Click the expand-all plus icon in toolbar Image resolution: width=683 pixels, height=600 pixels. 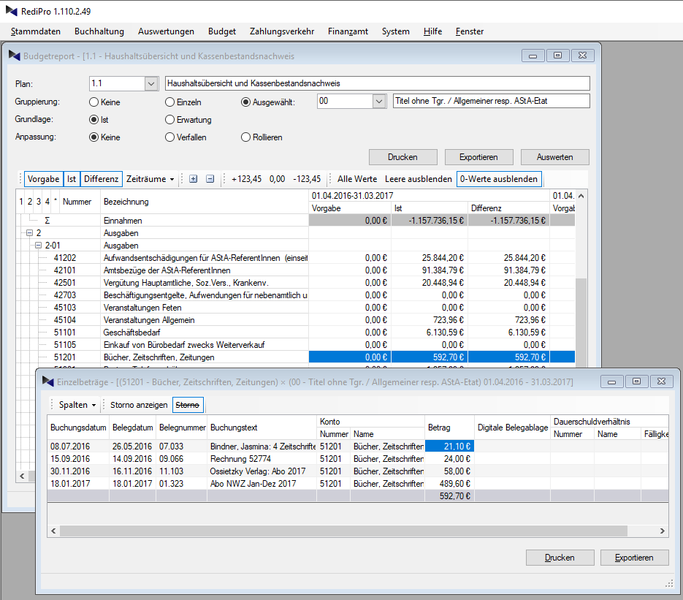click(x=193, y=179)
